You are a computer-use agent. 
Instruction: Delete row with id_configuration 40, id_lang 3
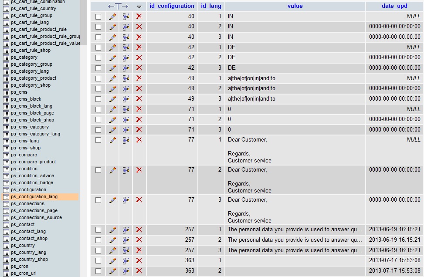click(x=139, y=37)
